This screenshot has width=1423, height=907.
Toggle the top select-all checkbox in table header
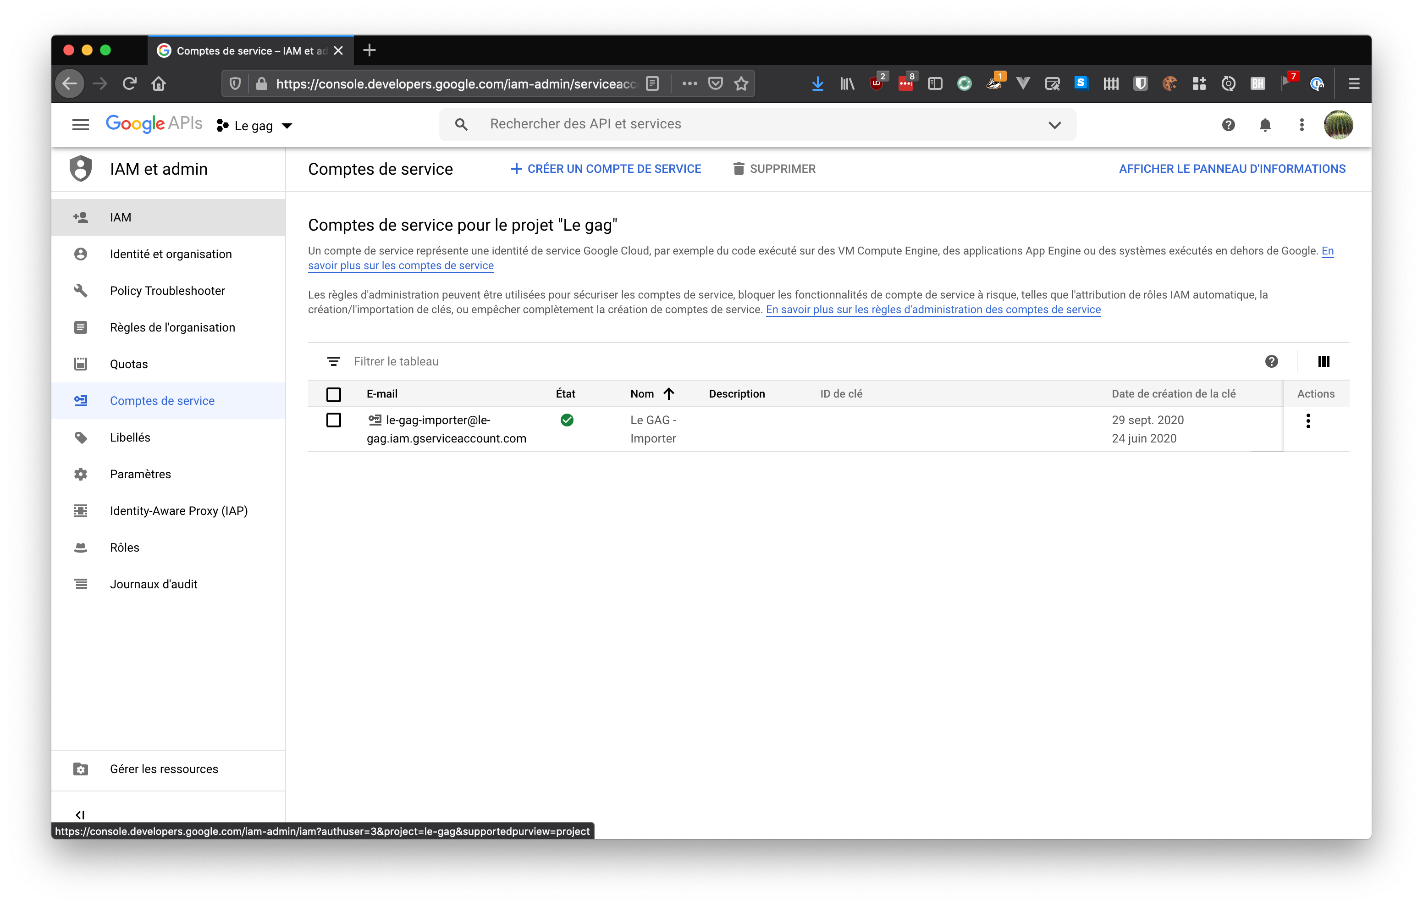point(334,394)
